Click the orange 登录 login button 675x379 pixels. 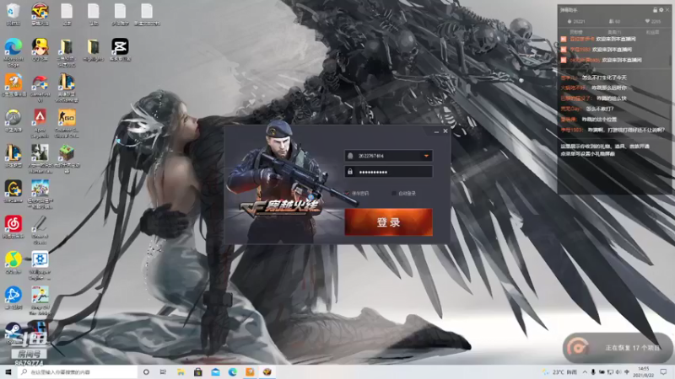tap(388, 222)
